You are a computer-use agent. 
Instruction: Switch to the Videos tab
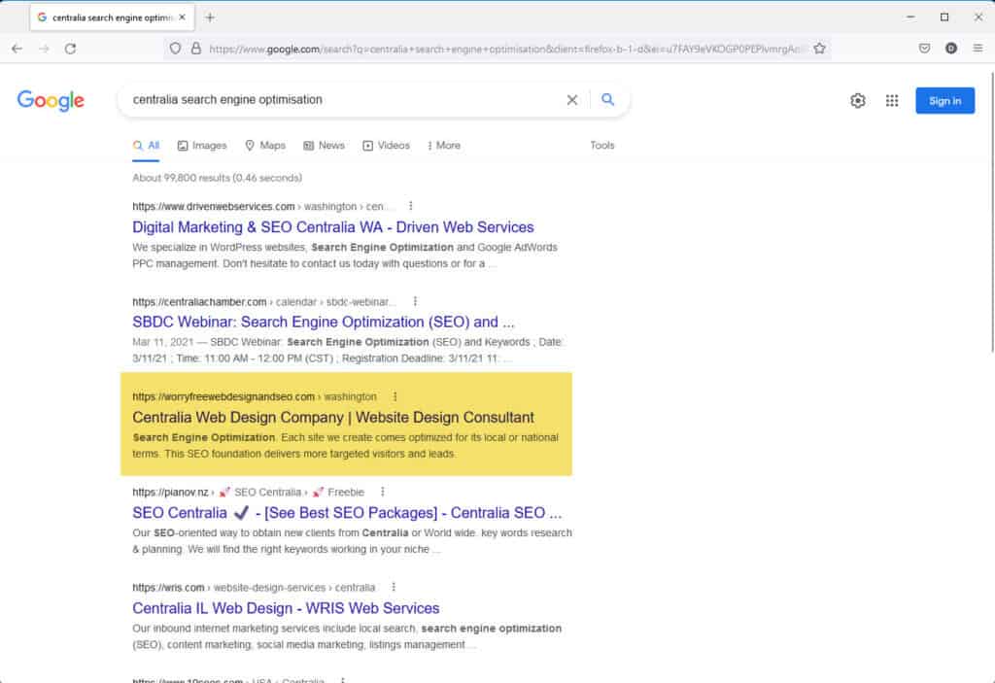click(386, 146)
